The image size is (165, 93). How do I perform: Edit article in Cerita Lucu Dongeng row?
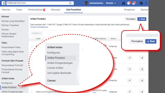[130, 91]
